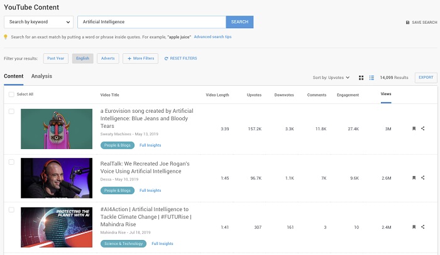Screen dimensions: 440x255
Task: Open the RealTalk Joe Rogan video title
Action: (145, 167)
